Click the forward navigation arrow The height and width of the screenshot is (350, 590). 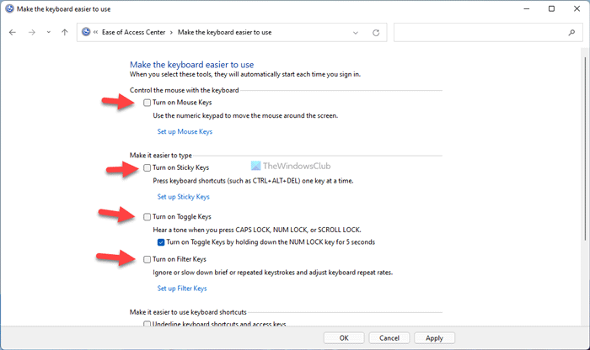31,33
